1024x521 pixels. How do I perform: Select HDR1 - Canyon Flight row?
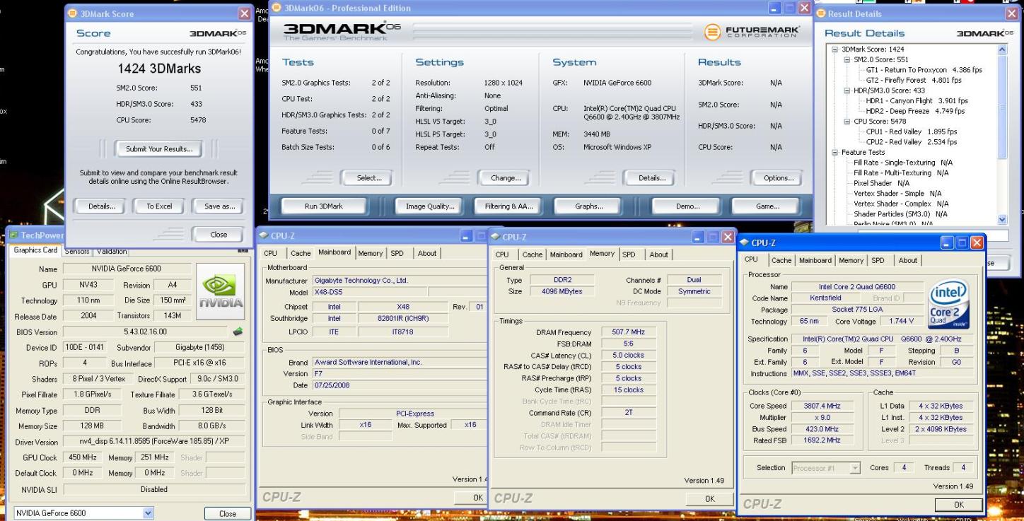coord(917,101)
